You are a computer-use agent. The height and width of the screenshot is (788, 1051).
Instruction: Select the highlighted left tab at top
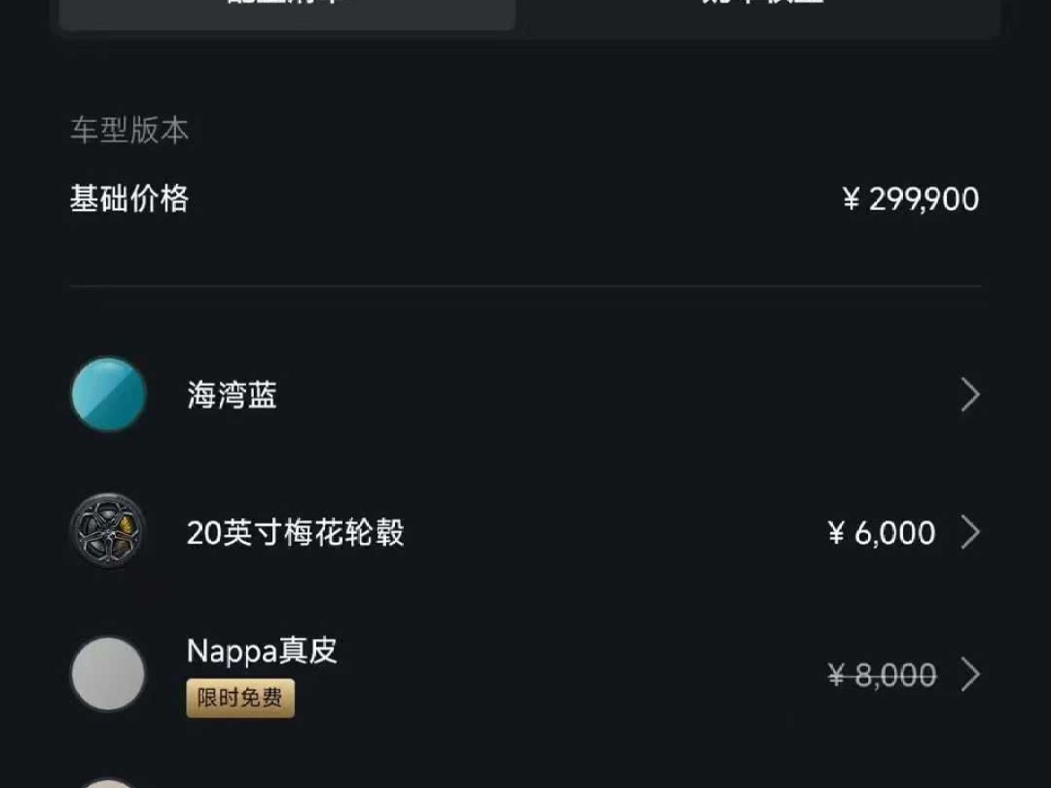[287, 11]
